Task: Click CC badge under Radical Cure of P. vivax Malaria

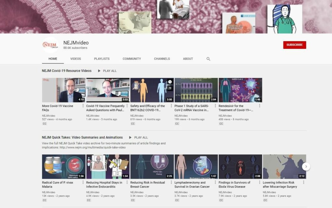Action: pyautogui.click(x=44, y=200)
